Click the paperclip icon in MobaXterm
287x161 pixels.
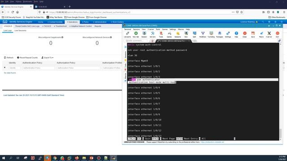279,41
